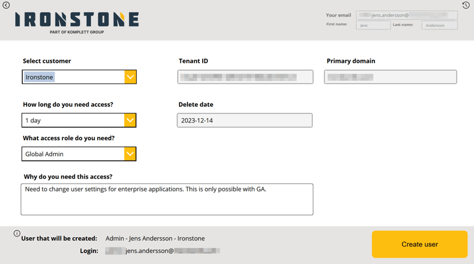Click the access reason text box

point(167,199)
